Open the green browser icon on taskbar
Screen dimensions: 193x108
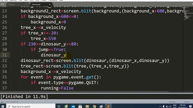(66, 106)
